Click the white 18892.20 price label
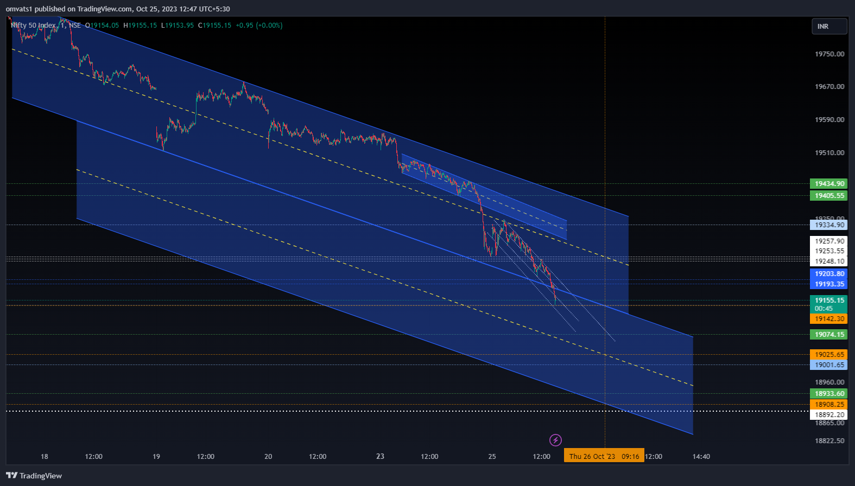The image size is (855, 486). click(x=828, y=415)
